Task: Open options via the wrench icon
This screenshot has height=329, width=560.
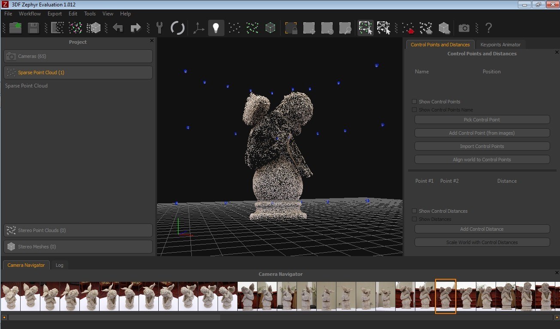Action: coord(159,28)
